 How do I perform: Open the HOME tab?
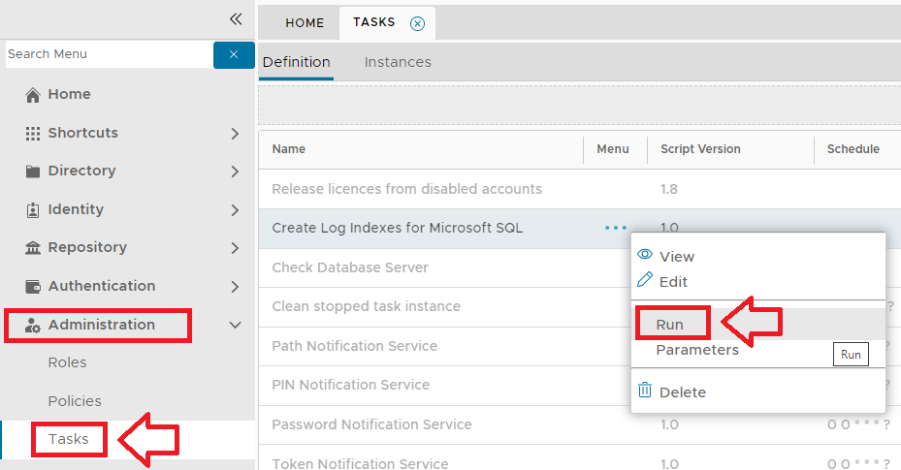pos(305,23)
